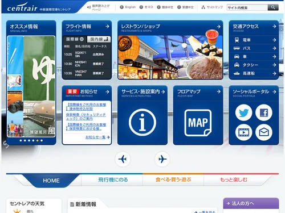The height and width of the screenshot is (213, 285).
Task: Expand the 車 row arrow
Action: pyautogui.click(x=274, y=57)
